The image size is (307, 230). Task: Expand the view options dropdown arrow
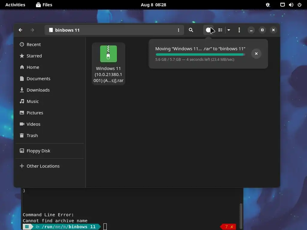point(229,30)
